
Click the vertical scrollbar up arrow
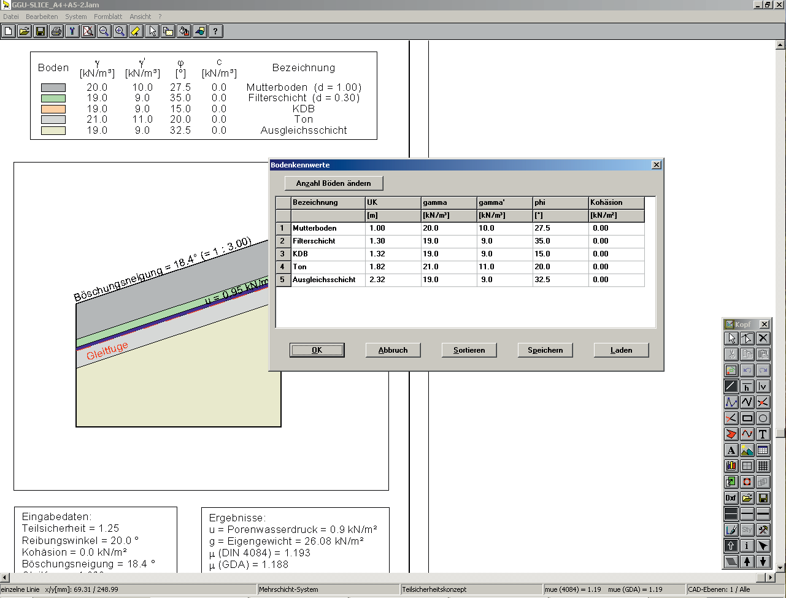pyautogui.click(x=780, y=45)
